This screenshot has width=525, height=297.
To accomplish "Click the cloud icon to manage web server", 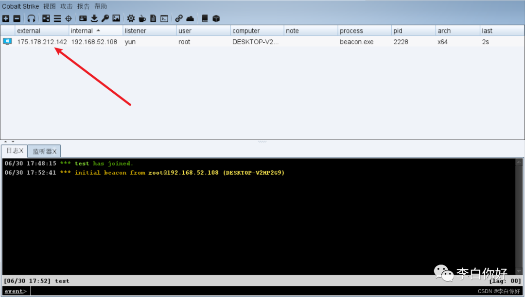I will [190, 18].
